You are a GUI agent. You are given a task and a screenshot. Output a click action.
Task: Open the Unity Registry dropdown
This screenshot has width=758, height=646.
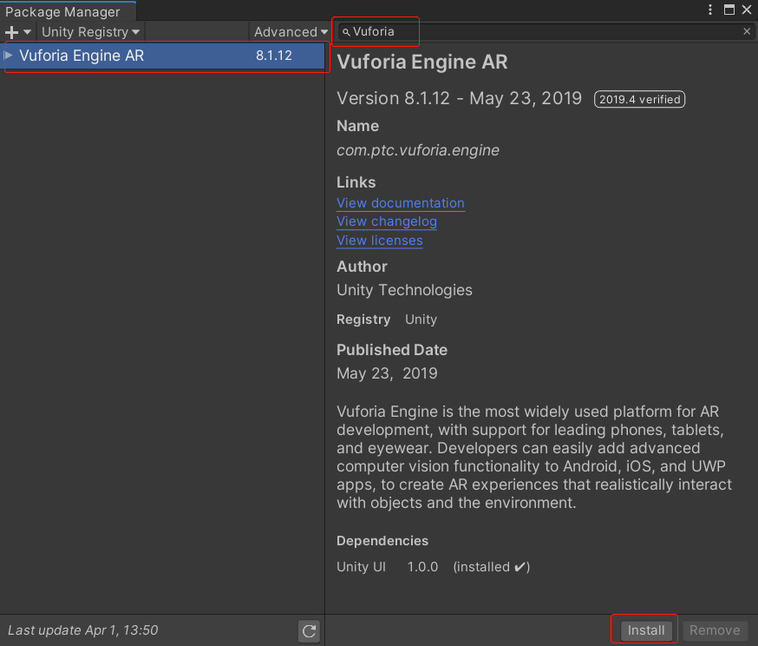click(90, 32)
